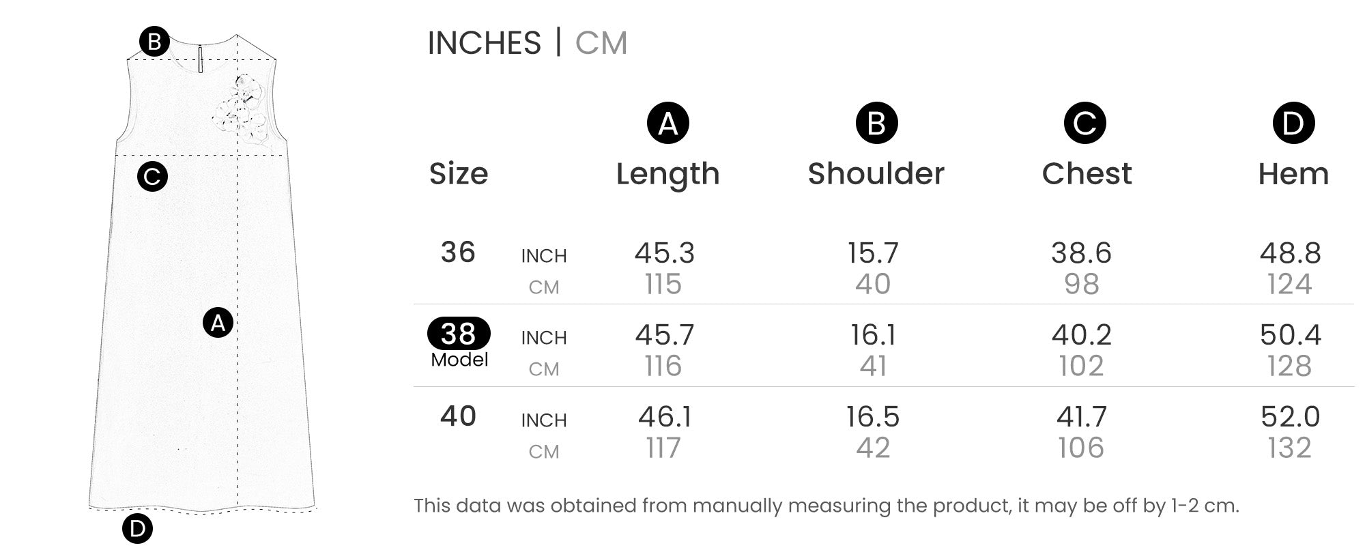Screen dimensions: 1365x550
Task: Click the Chest column header
Action: click(x=1087, y=173)
